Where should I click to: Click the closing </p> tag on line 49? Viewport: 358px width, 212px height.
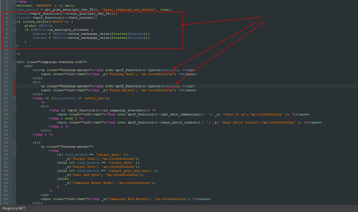tap(45, 195)
